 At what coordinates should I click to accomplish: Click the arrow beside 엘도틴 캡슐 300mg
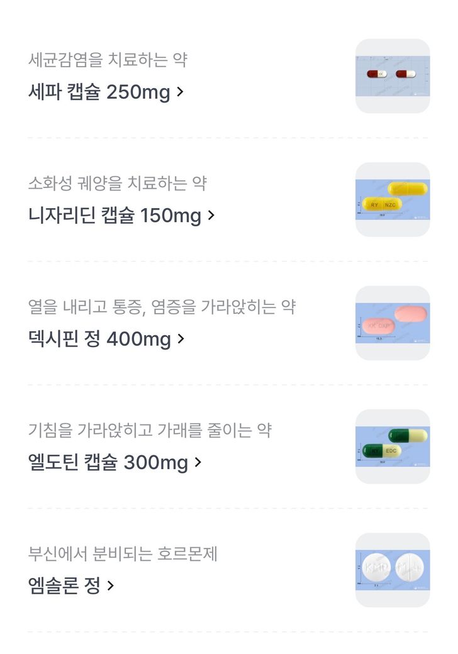pyautogui.click(x=198, y=463)
